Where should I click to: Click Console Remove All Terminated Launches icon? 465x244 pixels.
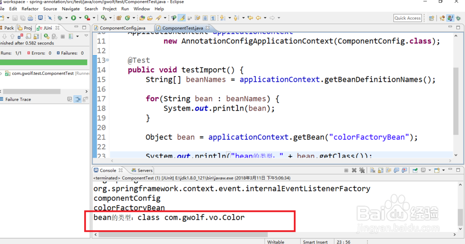tap(362, 170)
